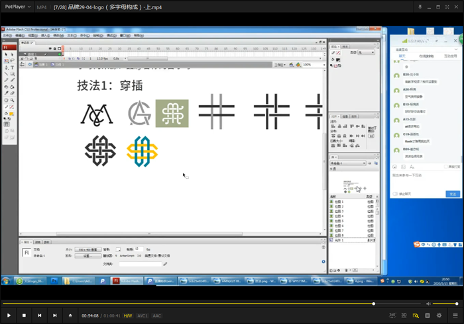Toggle H/W hardware acceleration indicator

click(x=127, y=316)
